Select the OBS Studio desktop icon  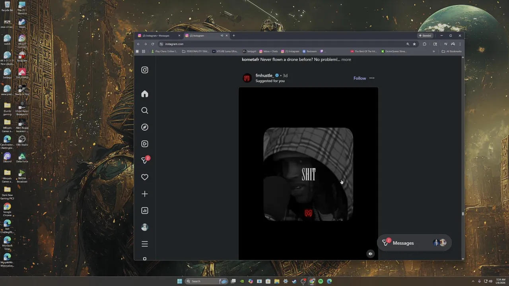click(22, 141)
